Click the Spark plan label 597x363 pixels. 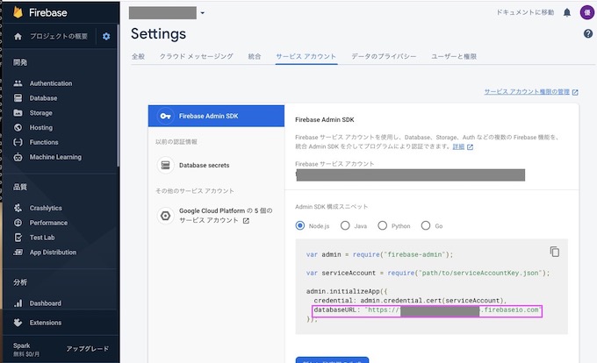point(22,345)
